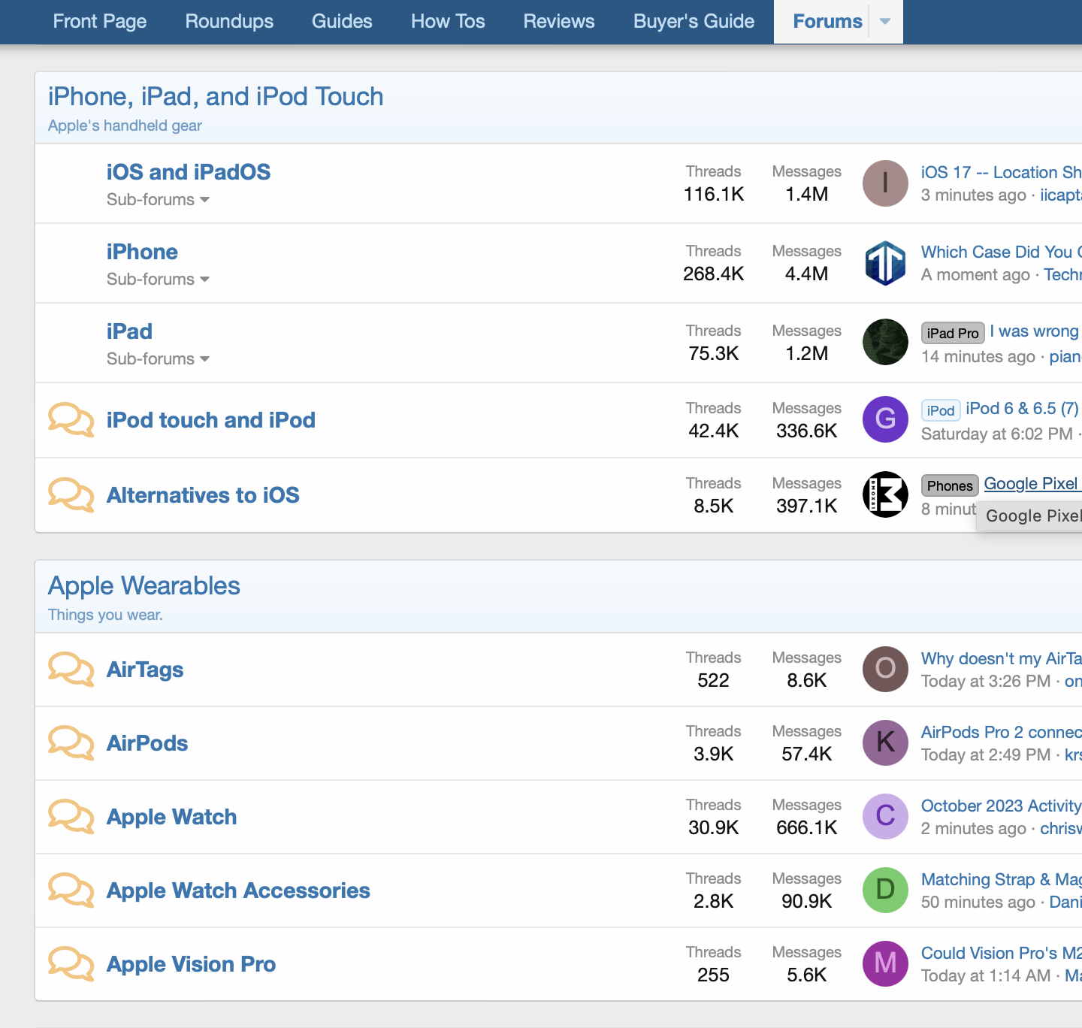Open the purple 'G' avatar in iPod row
The height and width of the screenshot is (1028, 1082).
pos(885,419)
